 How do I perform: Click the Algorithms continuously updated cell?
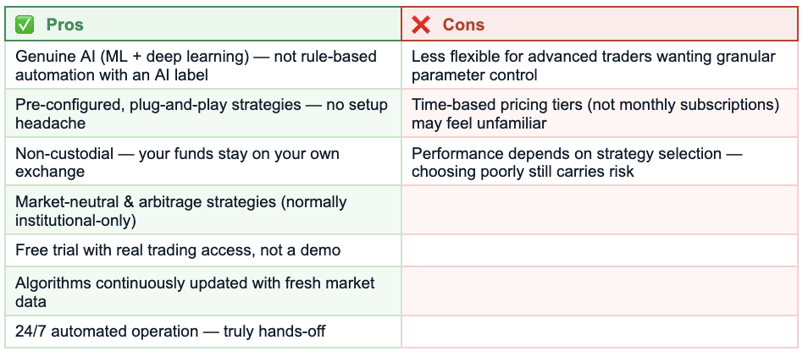coord(203,291)
